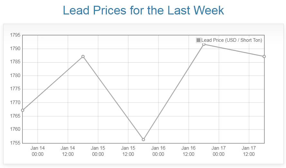Select the "Jan 15 00:00" axis tick label
The image size is (286, 168).
[98, 151]
